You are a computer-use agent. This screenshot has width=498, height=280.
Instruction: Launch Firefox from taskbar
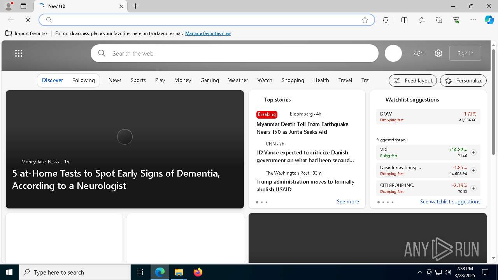(198, 272)
